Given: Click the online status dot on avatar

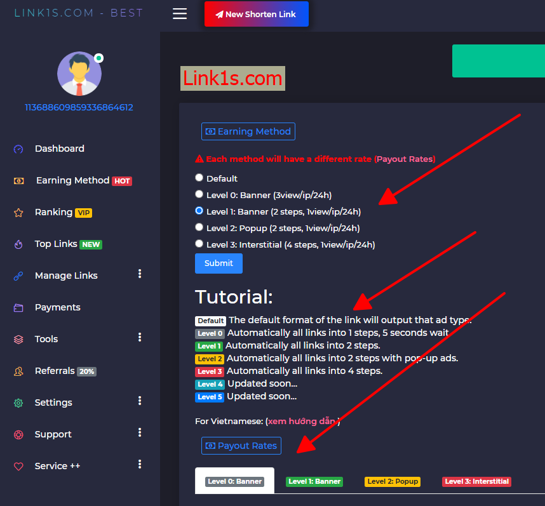Looking at the screenshot, I should click(98, 58).
